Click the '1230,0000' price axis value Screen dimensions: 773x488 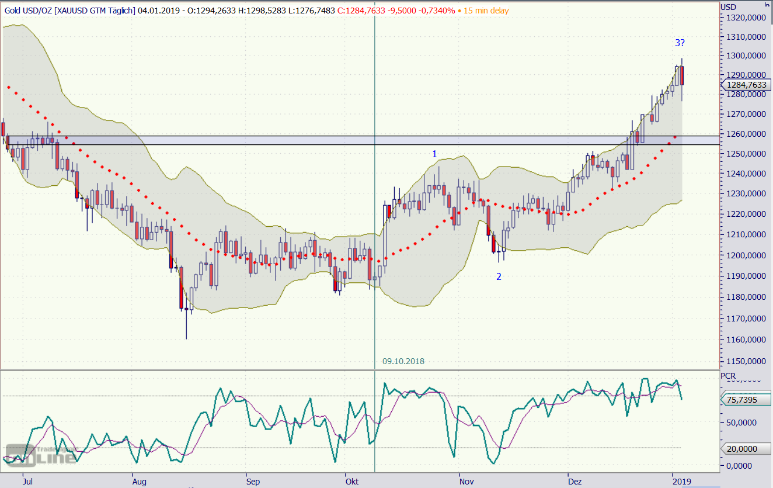747,194
